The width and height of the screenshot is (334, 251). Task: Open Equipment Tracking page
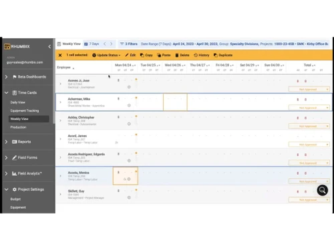coord(25,110)
